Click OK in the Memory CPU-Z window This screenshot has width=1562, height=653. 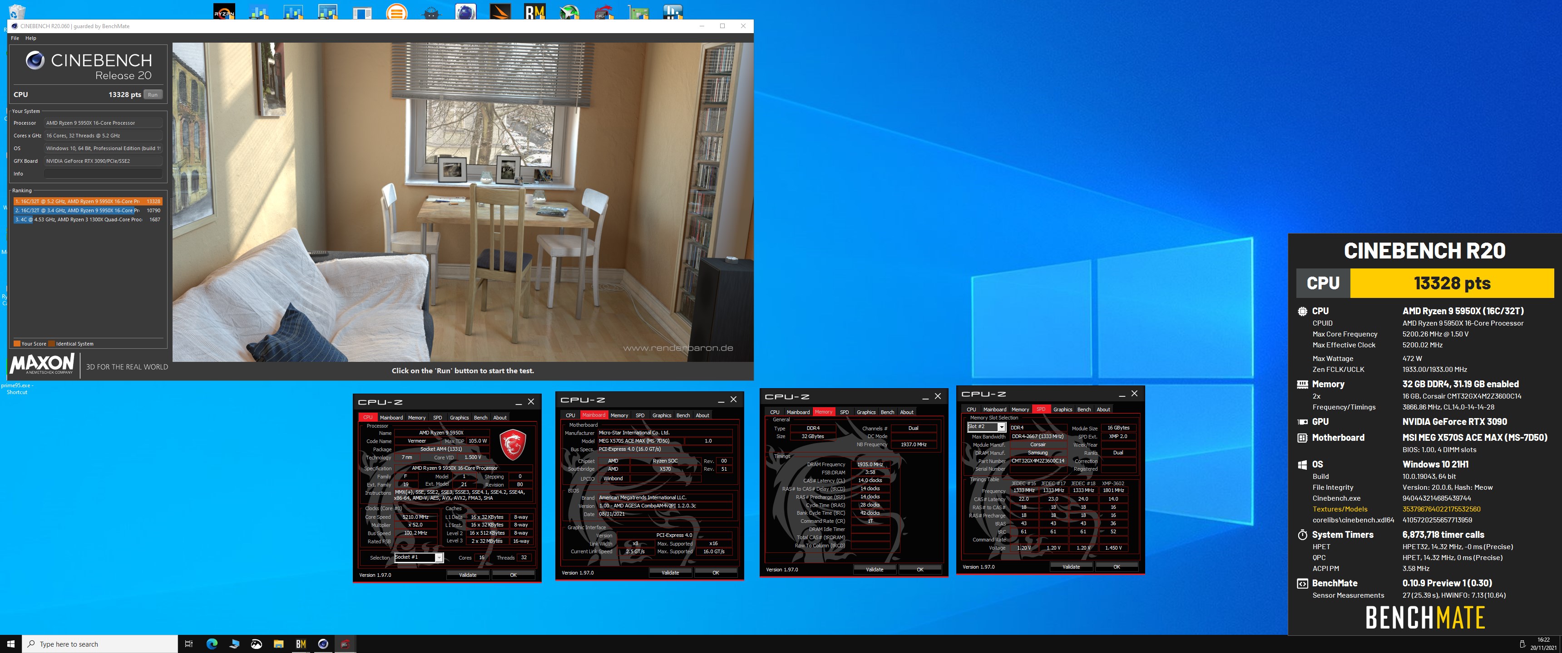(x=920, y=570)
